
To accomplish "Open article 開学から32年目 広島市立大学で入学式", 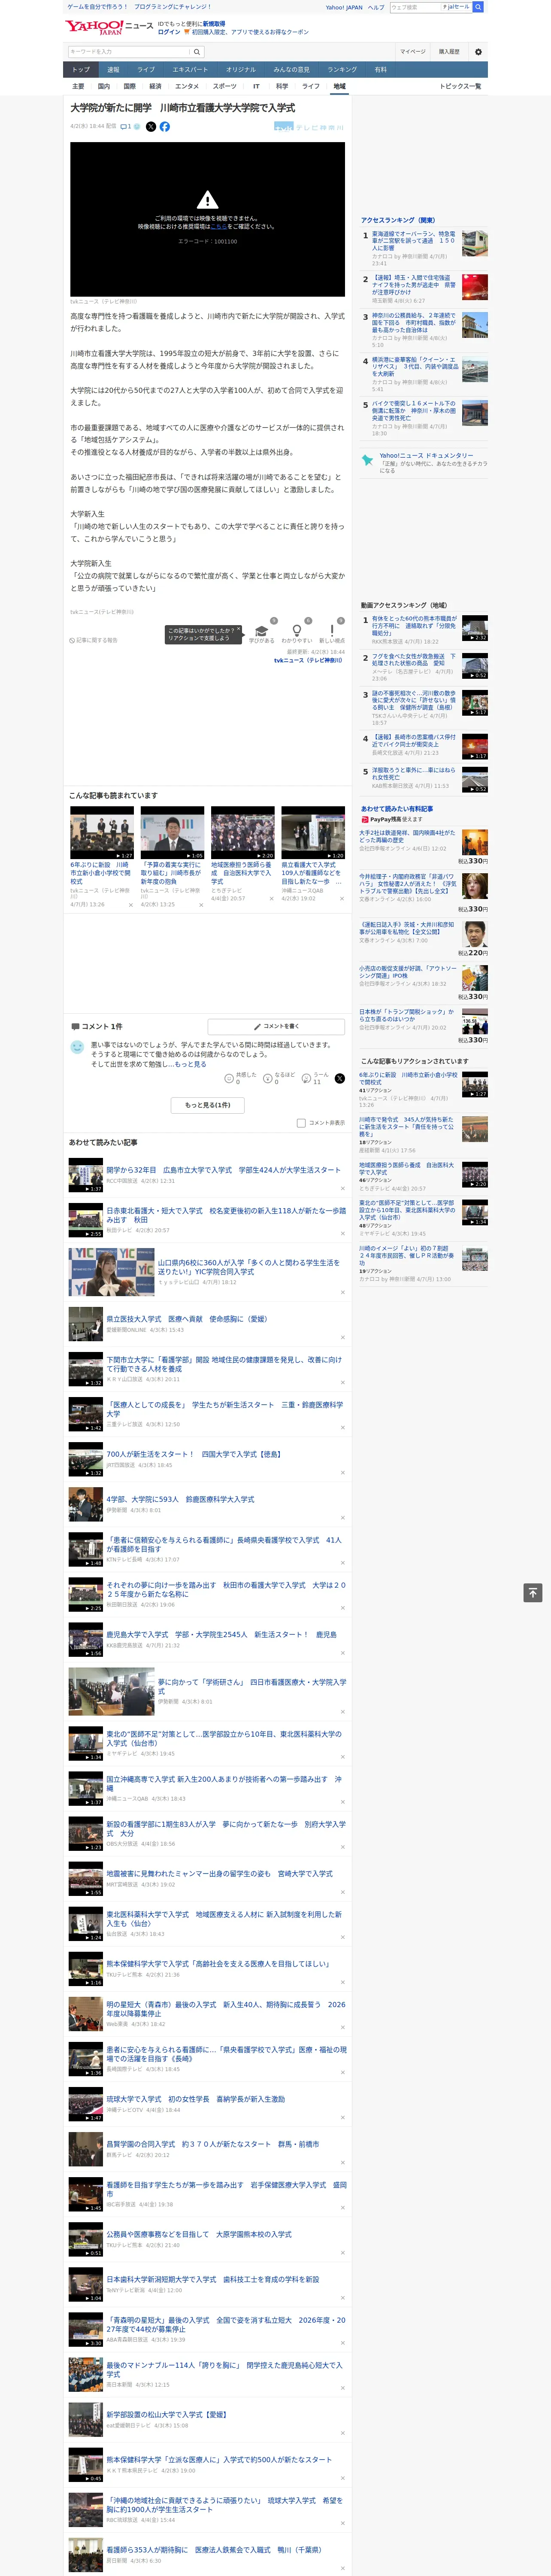I will tap(223, 1170).
